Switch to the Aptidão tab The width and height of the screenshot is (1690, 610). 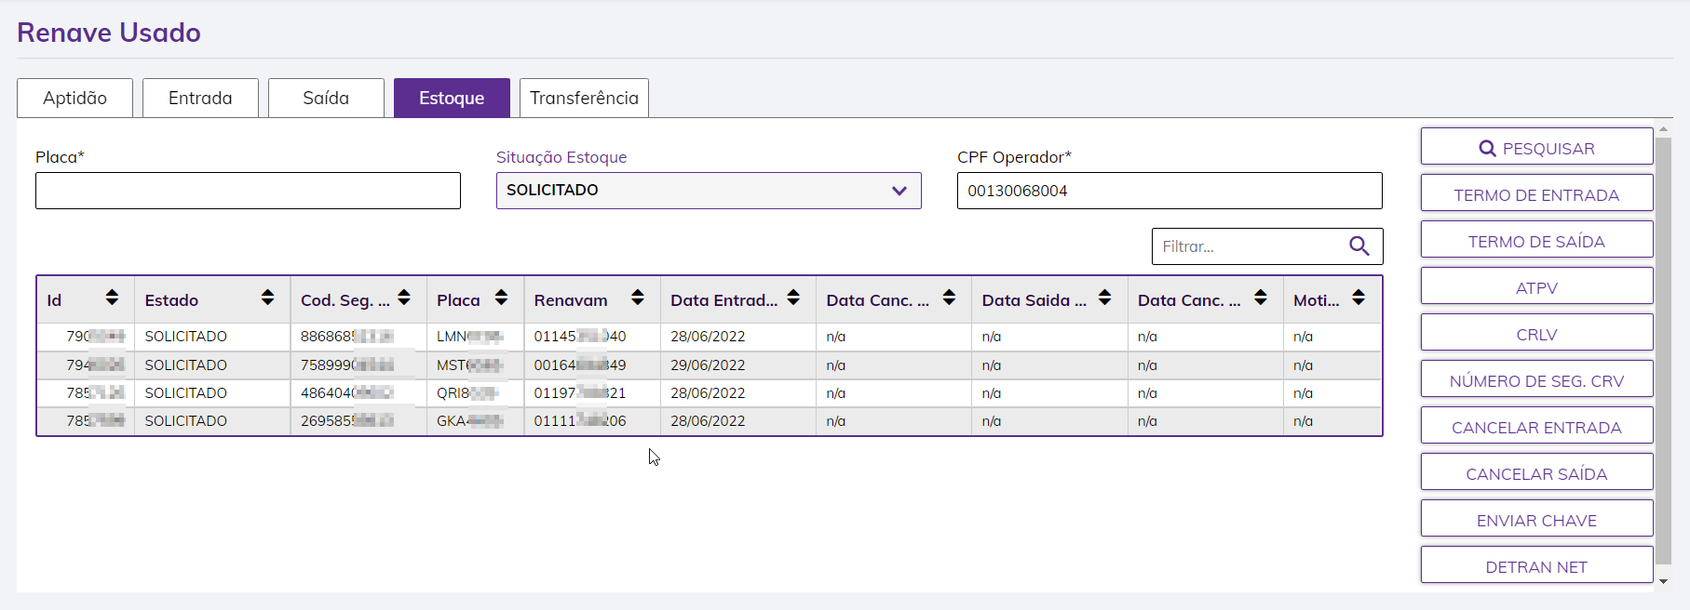74,99
